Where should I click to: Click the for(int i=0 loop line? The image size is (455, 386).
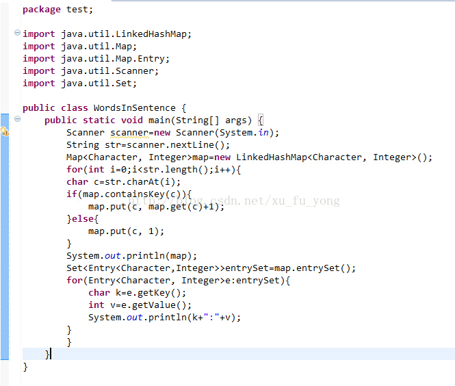153,170
